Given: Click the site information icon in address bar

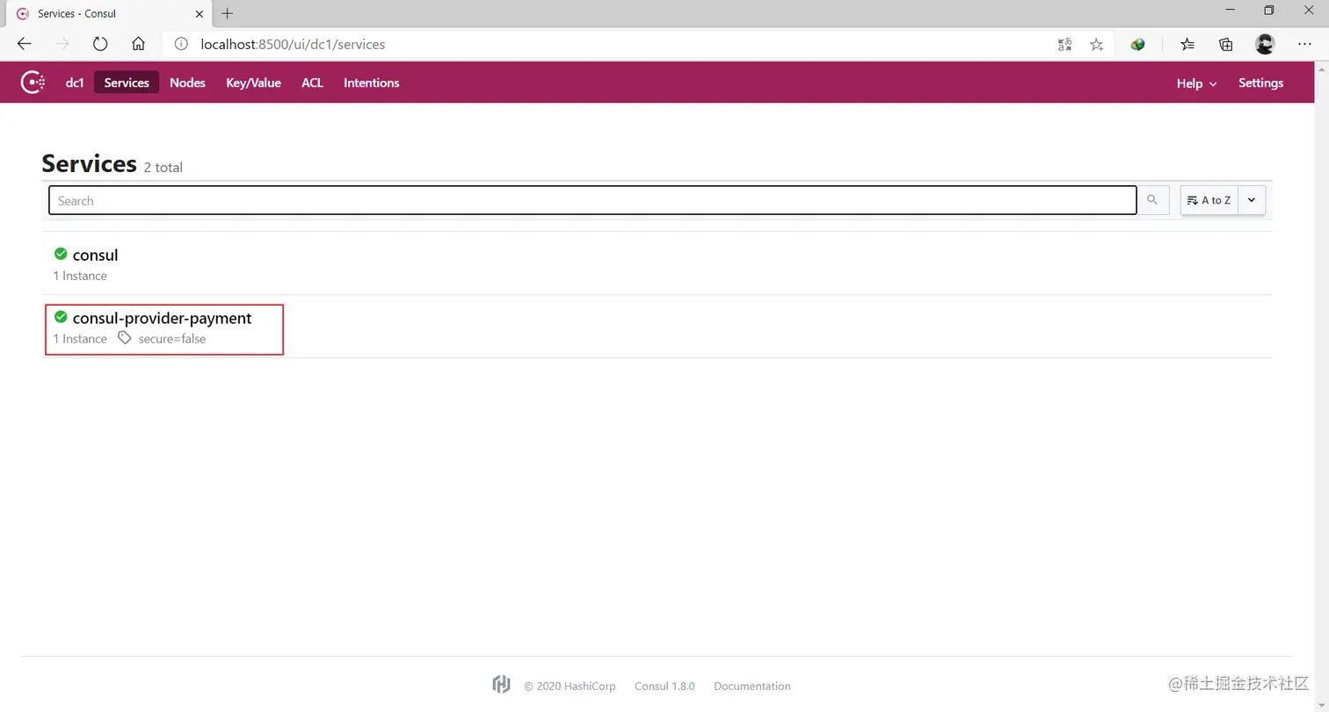Looking at the screenshot, I should click(x=180, y=44).
